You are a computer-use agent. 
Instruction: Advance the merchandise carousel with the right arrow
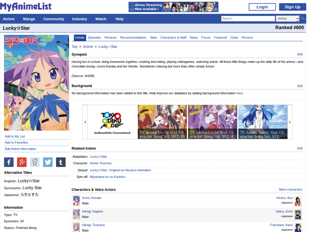(289, 122)
